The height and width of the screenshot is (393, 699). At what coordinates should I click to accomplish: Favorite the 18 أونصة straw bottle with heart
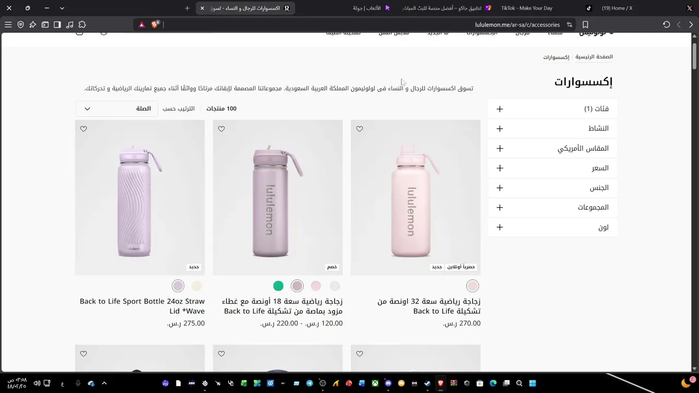(x=221, y=129)
